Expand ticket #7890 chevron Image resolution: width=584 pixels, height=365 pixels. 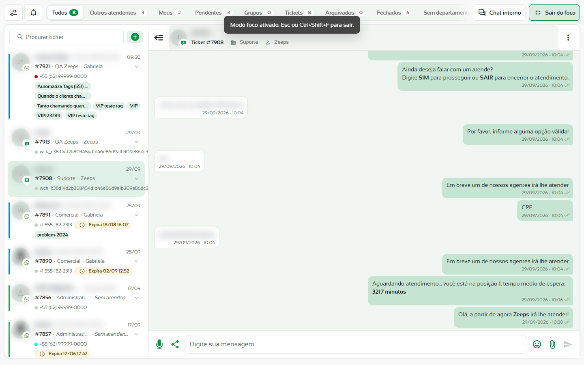137,261
